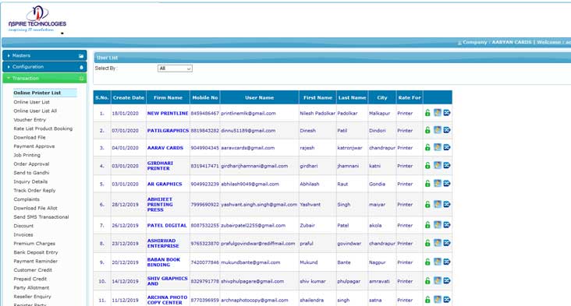The width and height of the screenshot is (571, 306).
Task: Click blue arrow icon for ASHIRWAD ENTERPRISE
Action: click(447, 243)
